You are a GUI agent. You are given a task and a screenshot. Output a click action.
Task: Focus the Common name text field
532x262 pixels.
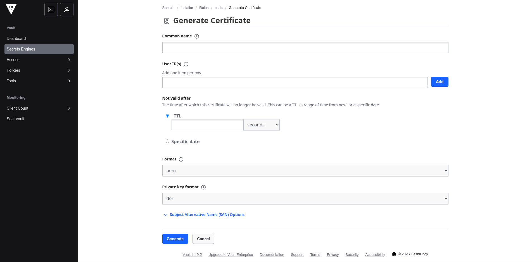[x=305, y=48]
